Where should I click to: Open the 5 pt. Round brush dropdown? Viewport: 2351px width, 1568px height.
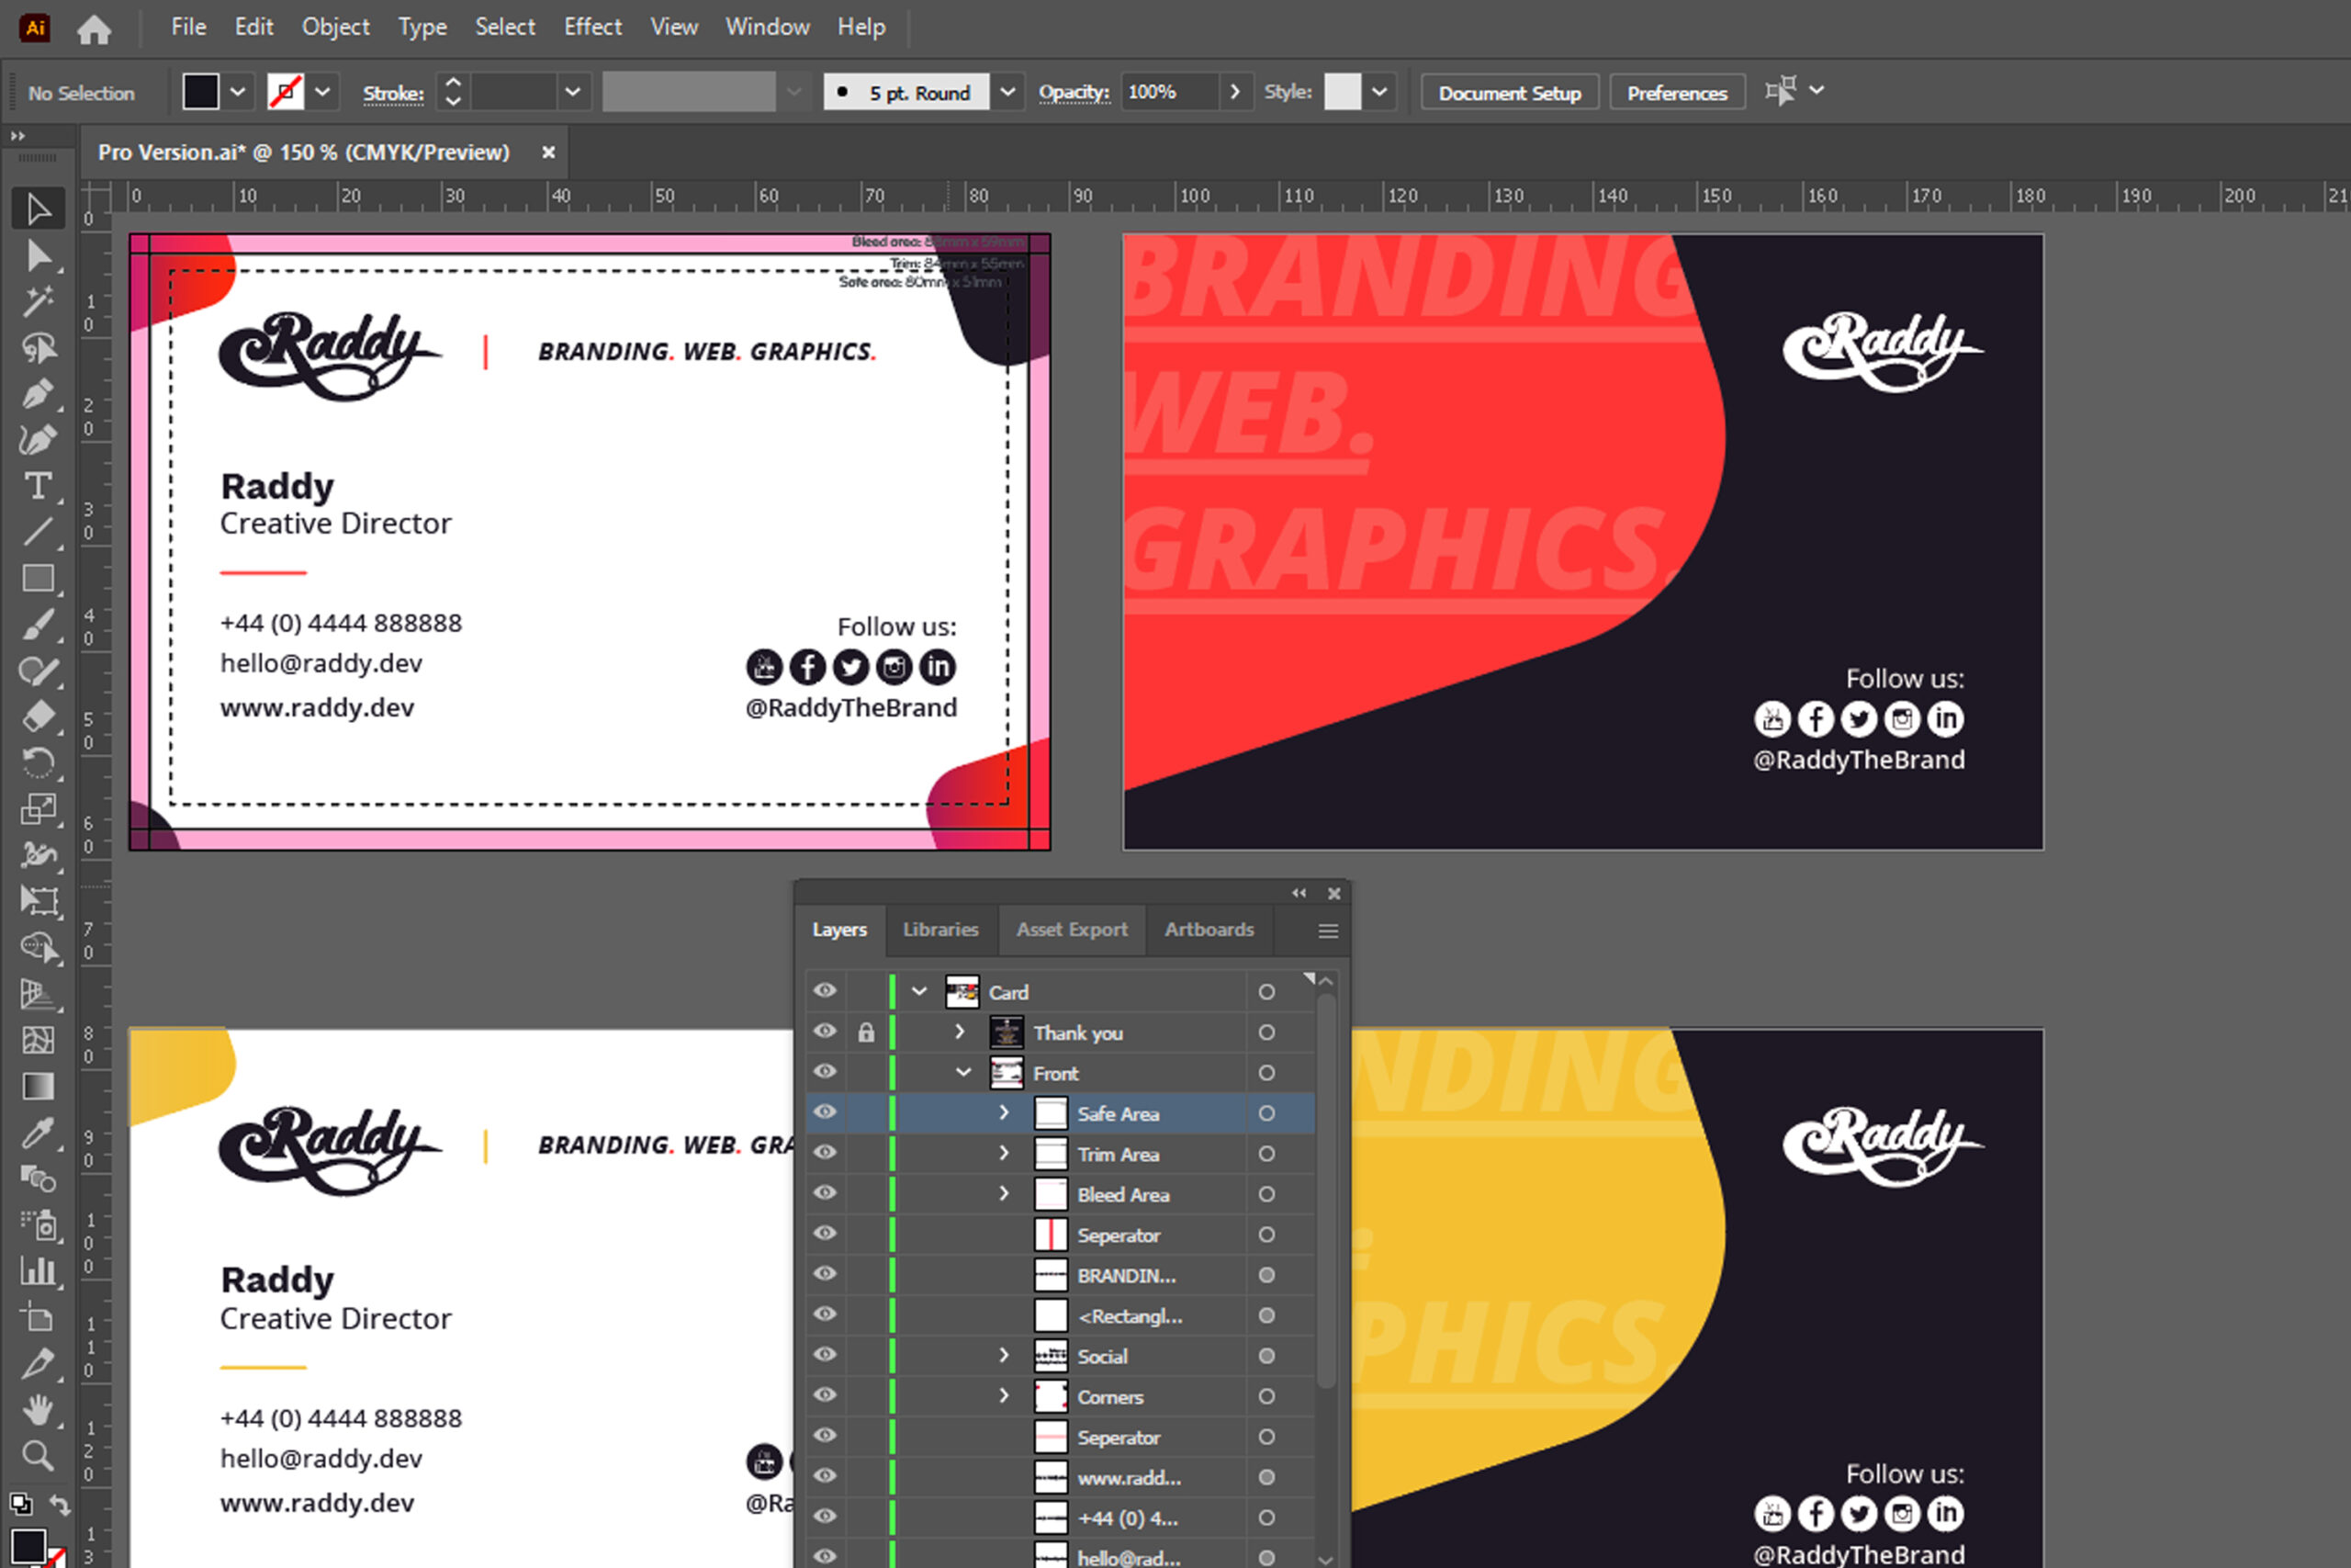pyautogui.click(x=1007, y=92)
